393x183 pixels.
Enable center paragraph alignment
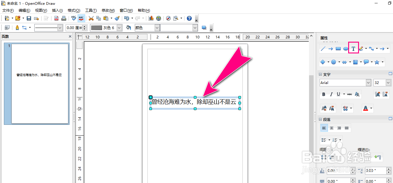331,127
